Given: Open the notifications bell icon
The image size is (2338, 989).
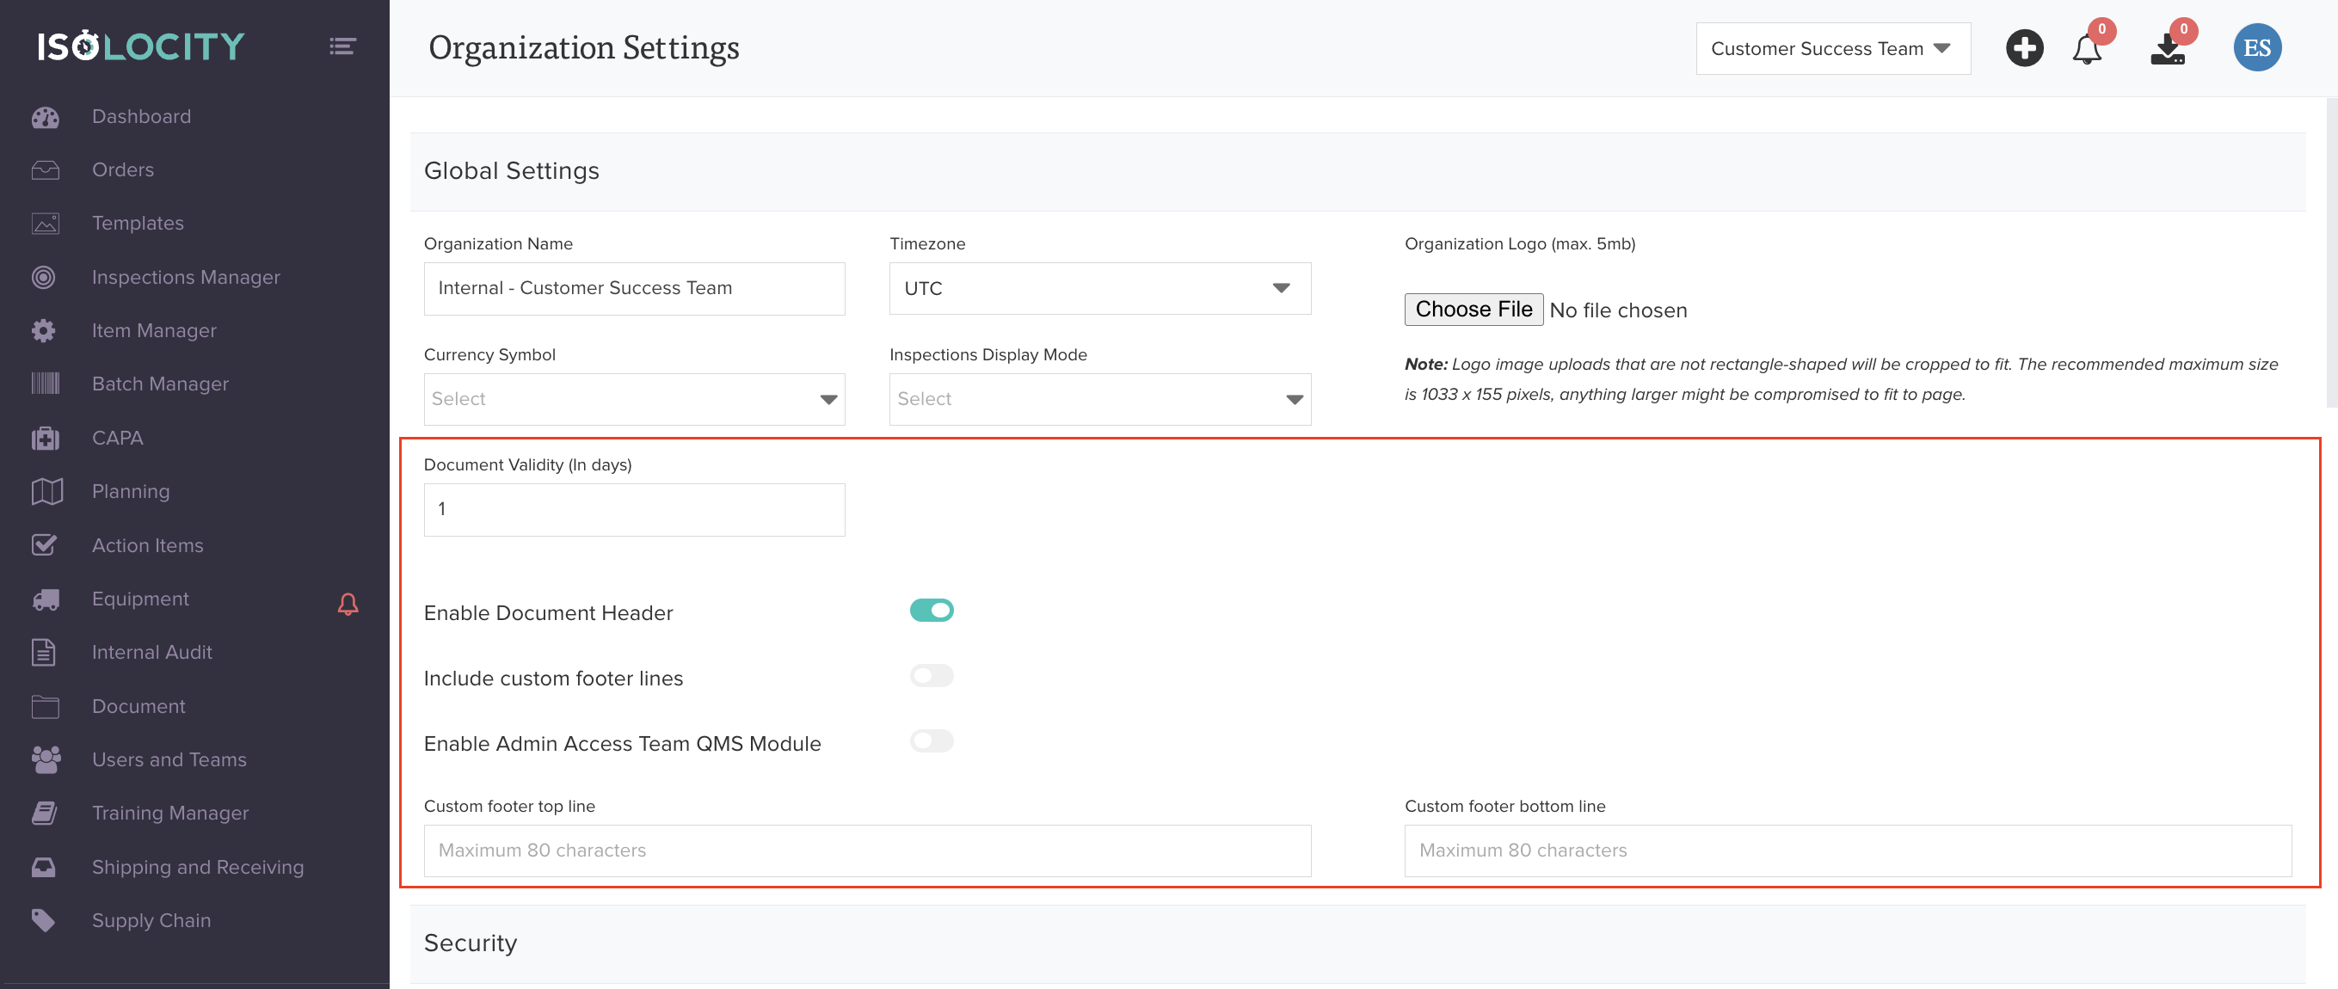Looking at the screenshot, I should [x=2087, y=49].
